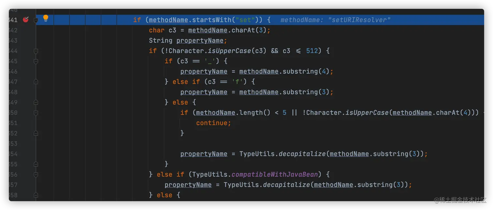Image resolution: width=493 pixels, height=210 pixels.
Task: Click the "set" string literal
Action: click(245, 20)
